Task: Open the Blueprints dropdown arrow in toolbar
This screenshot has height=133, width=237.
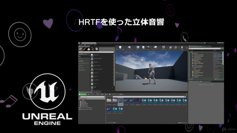Action: point(159,48)
